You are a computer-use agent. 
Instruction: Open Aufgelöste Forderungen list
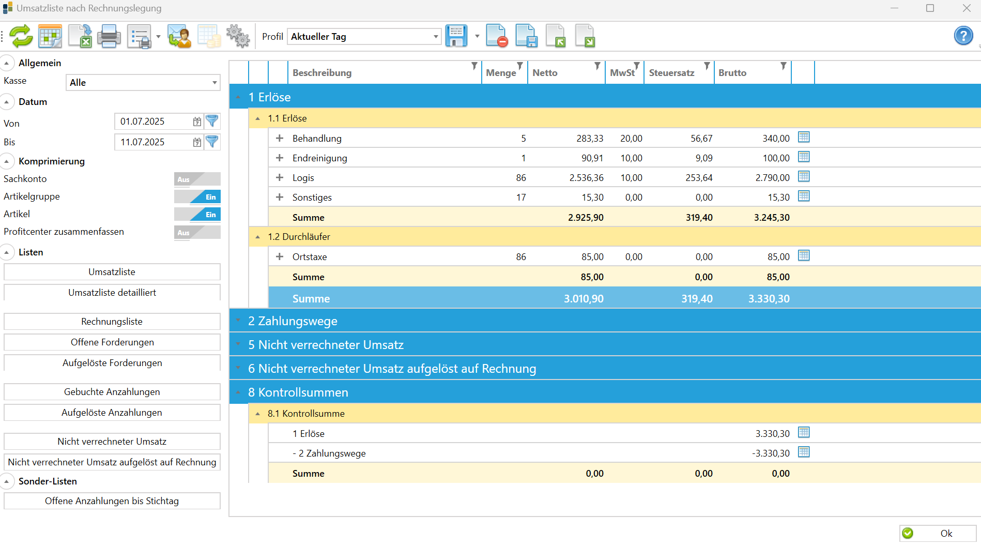(112, 363)
